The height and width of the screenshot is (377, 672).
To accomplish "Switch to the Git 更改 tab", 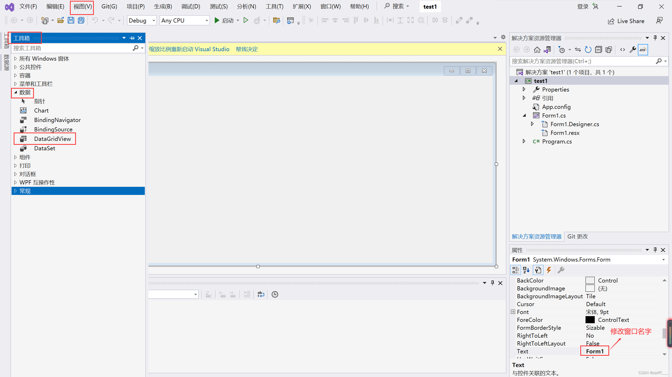I will pos(577,236).
